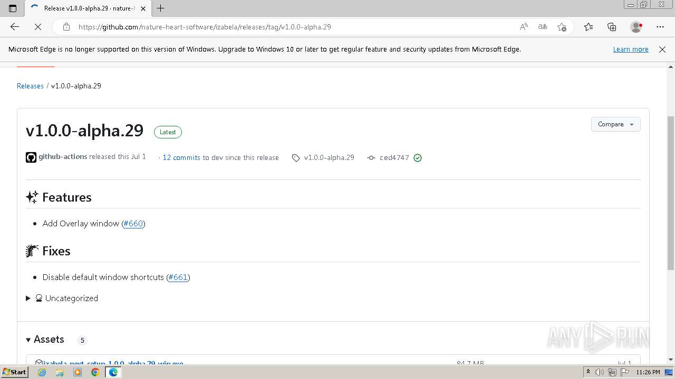675x379 pixels.
Task: Click the taskbar clock 11:26 PM
Action: [x=648, y=372]
